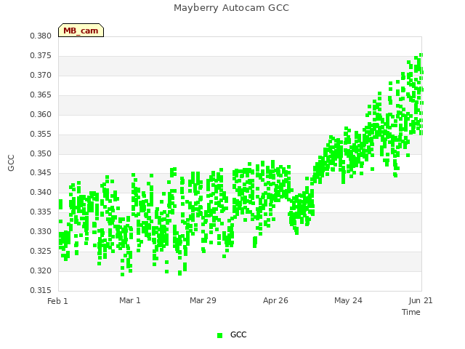Viewport: 465px width, 349px height.
Task: Click the 0.330 y-axis value
Action: [x=41, y=231]
